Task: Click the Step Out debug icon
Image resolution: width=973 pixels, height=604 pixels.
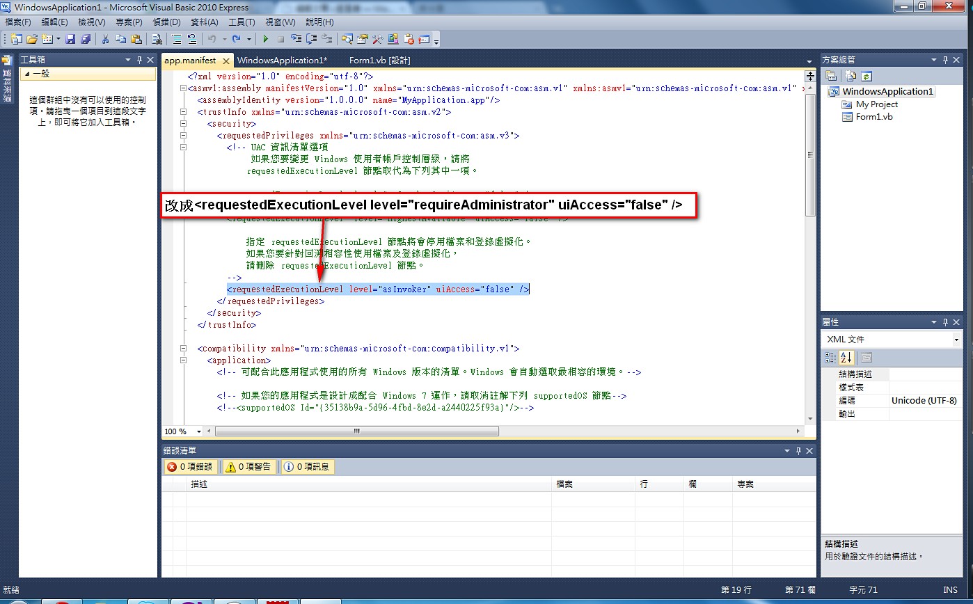Action: point(326,39)
